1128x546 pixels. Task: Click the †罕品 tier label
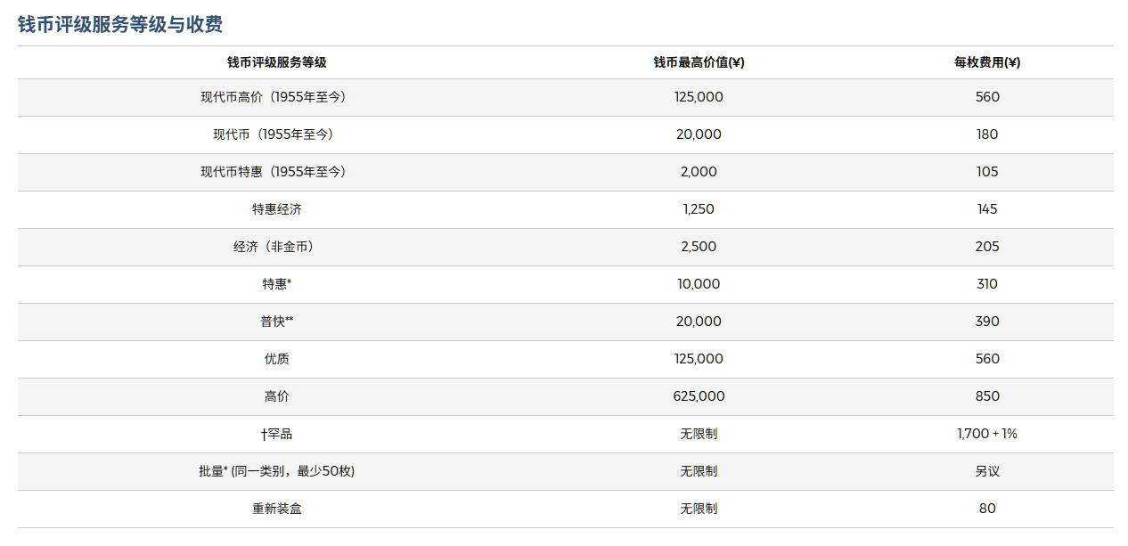tap(276, 434)
